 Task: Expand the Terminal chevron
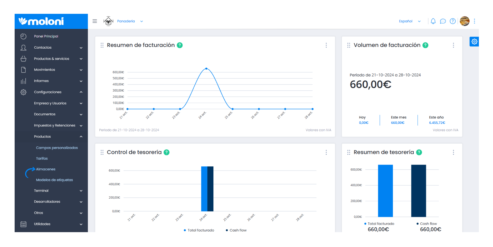(81, 191)
